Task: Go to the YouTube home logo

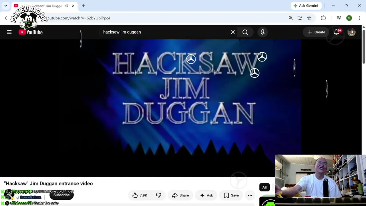Action: point(31,32)
